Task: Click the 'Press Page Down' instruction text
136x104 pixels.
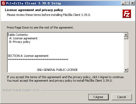Action: [40, 27]
